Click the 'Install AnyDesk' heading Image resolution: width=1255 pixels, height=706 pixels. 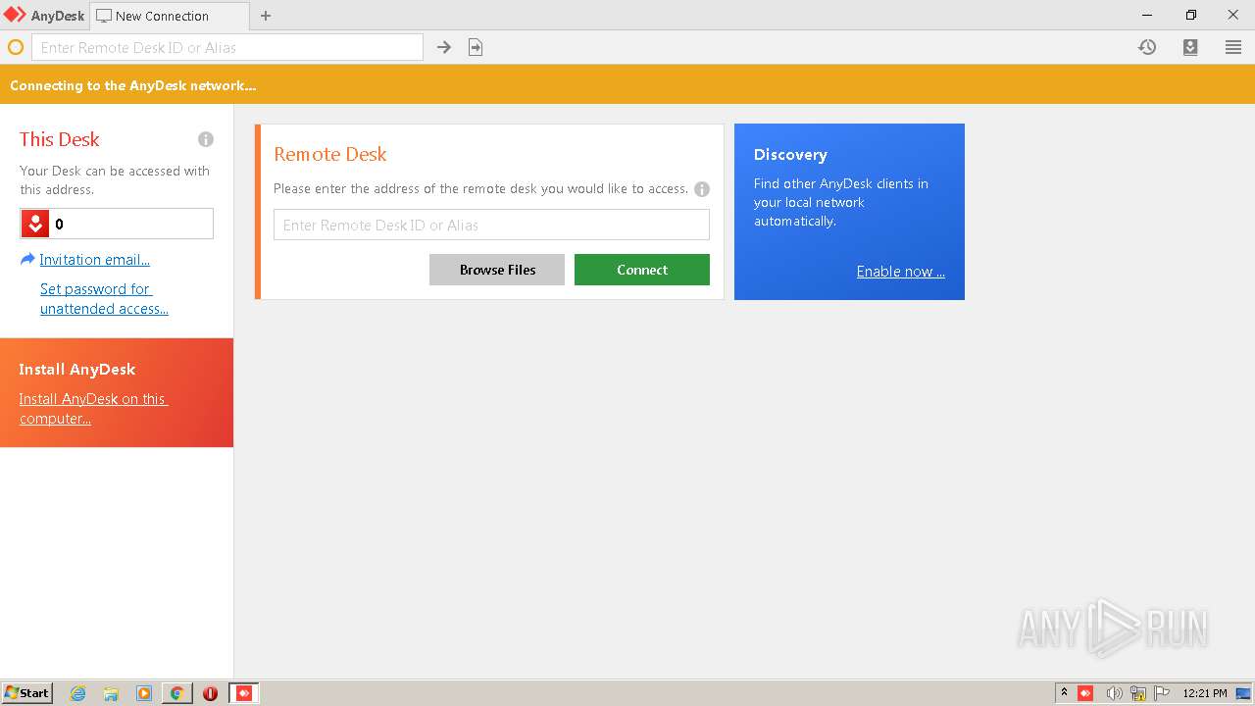coord(77,370)
